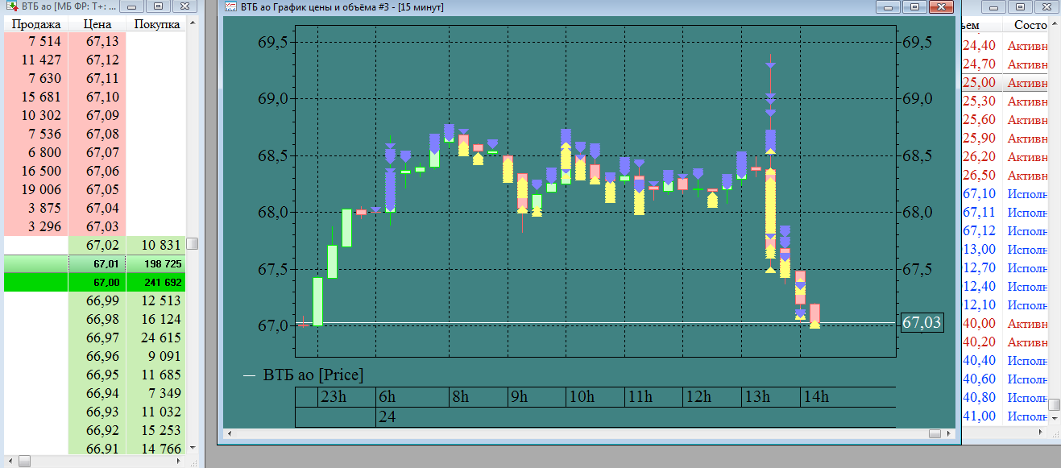Select the current price label 67,03 on chart
The image size is (1061, 468).
tap(922, 323)
